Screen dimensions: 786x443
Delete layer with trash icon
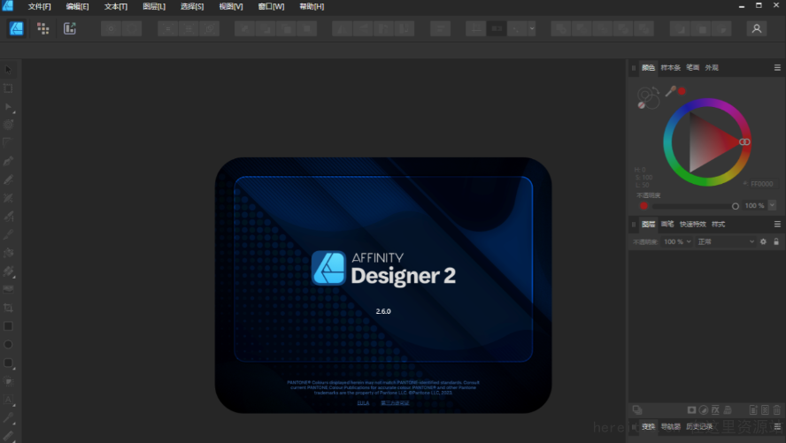click(x=776, y=410)
